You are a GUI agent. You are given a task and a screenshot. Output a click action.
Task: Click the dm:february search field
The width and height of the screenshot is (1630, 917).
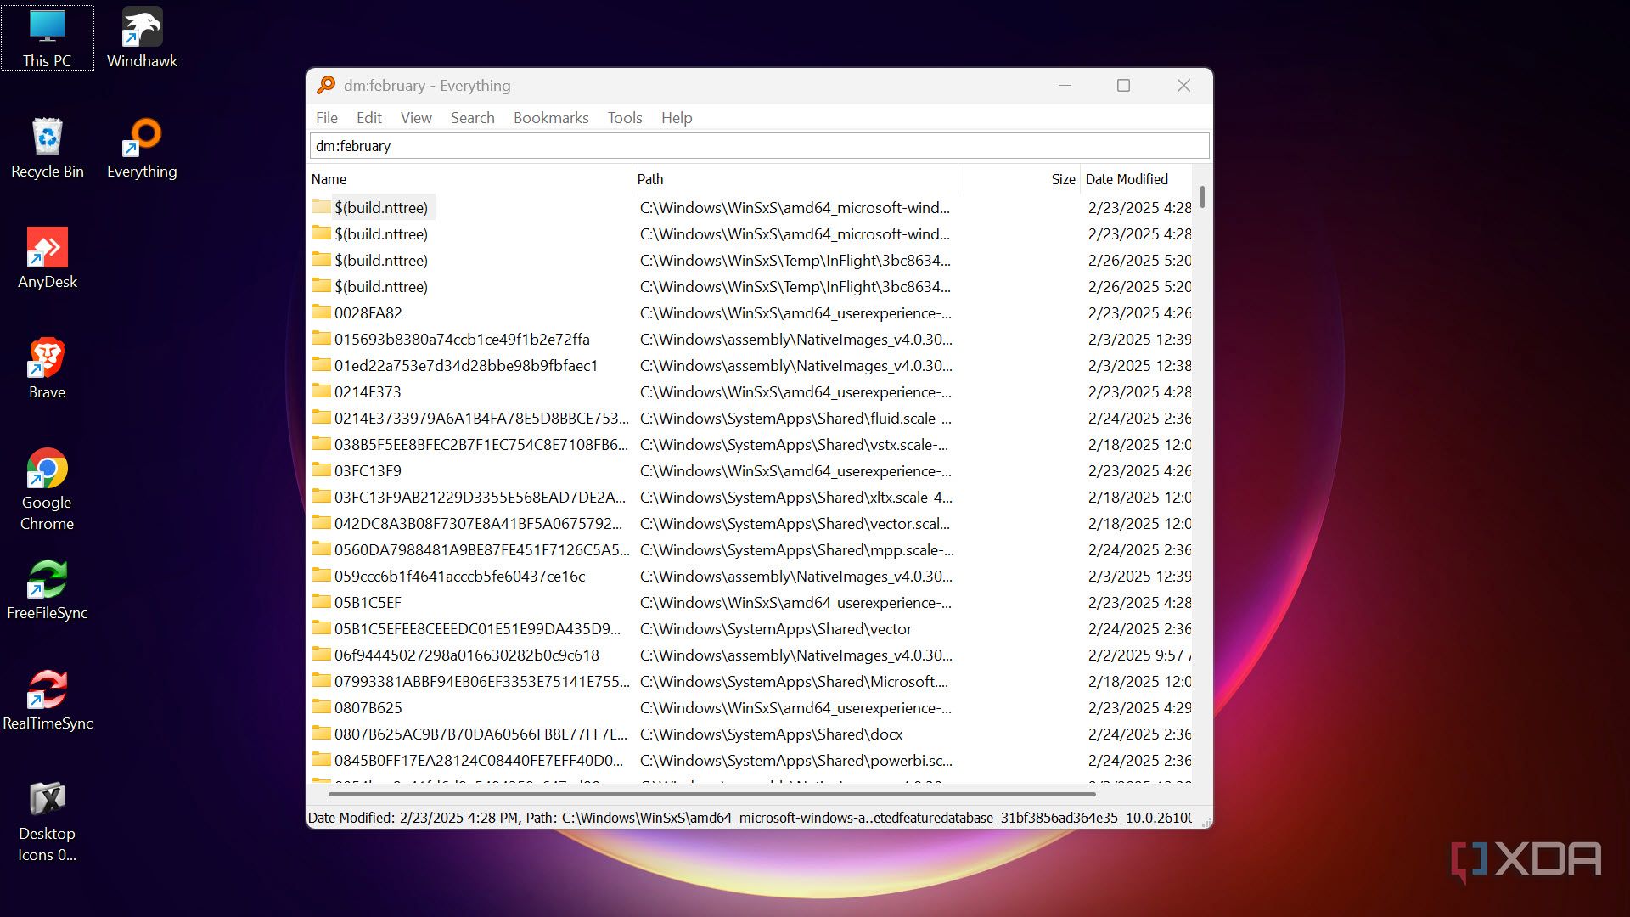759,146
